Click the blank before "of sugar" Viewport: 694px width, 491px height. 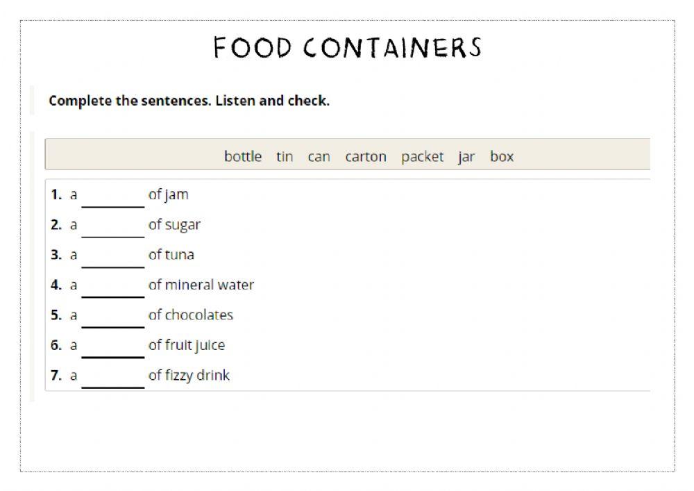coord(112,226)
